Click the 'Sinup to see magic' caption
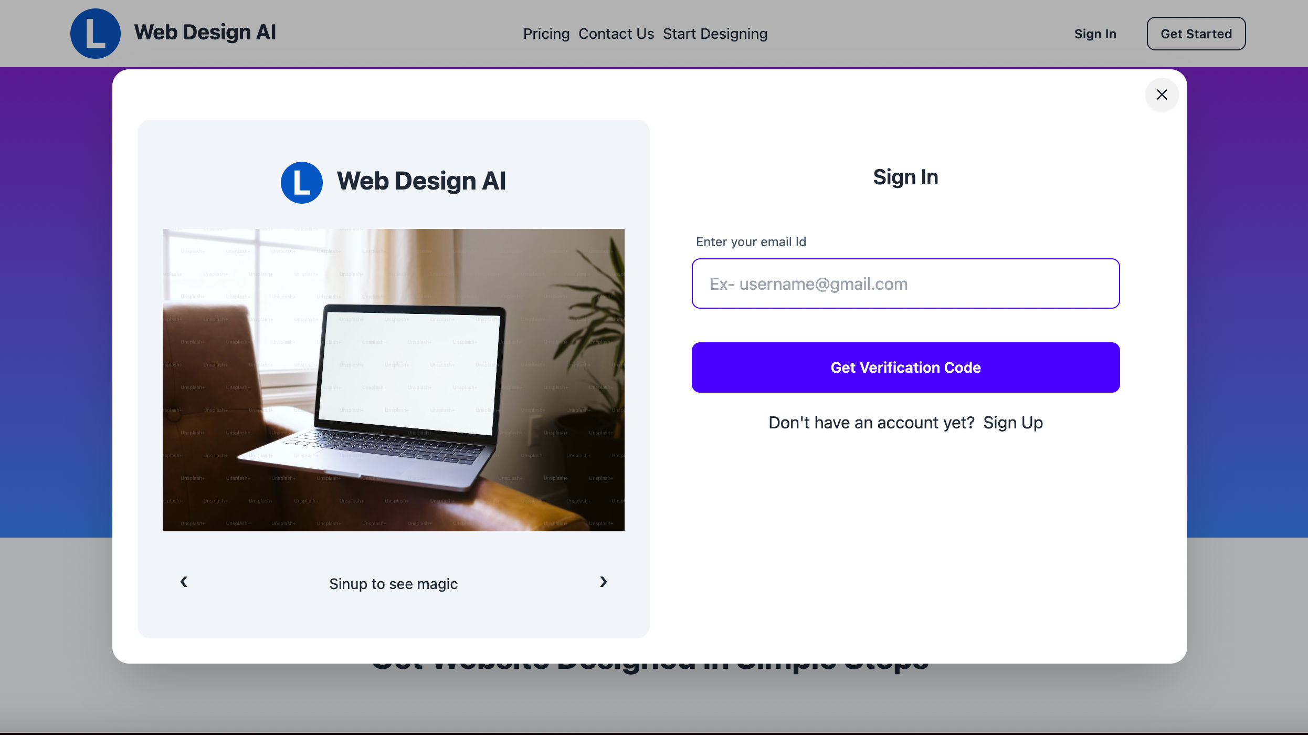This screenshot has width=1308, height=735. (394, 584)
